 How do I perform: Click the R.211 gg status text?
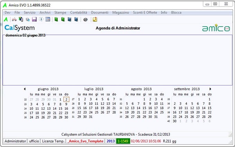(x=169, y=141)
